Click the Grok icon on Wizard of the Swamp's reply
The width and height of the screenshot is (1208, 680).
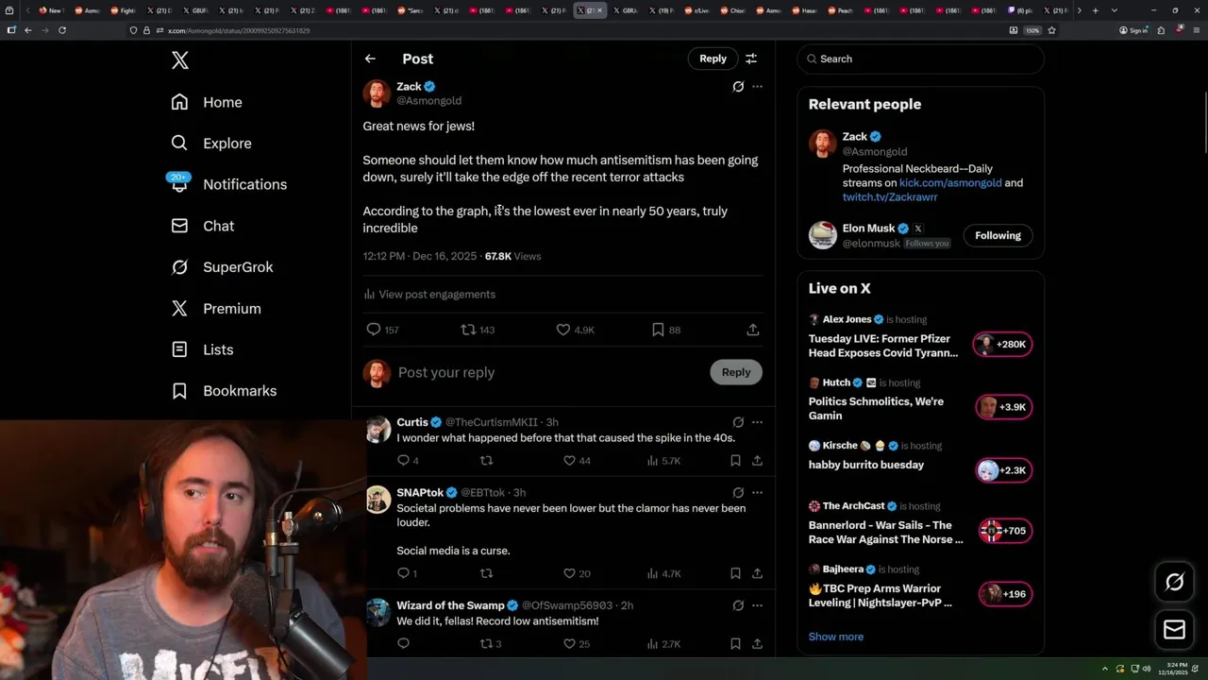[738, 605]
